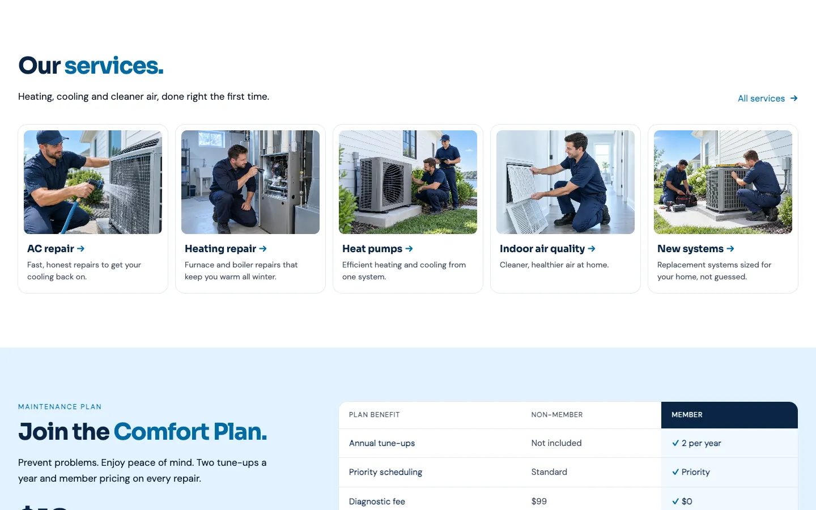The height and width of the screenshot is (510, 816).
Task: Click the checkmark icon beside 2 per year
Action: point(675,443)
